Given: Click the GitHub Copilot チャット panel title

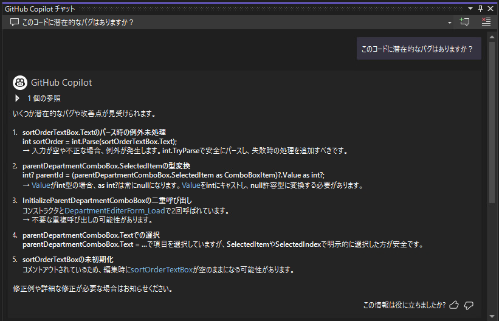Looking at the screenshot, I should pyautogui.click(x=40, y=9).
